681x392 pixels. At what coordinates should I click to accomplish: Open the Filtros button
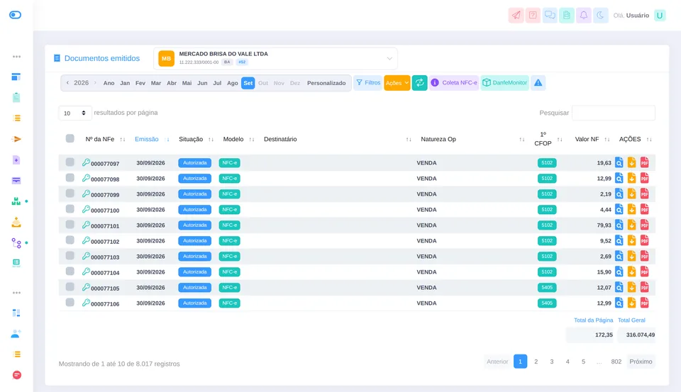(x=368, y=82)
